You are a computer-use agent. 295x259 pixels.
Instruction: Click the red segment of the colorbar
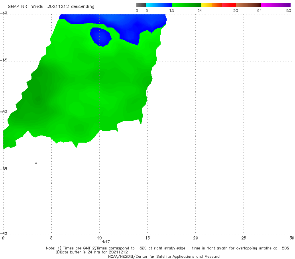coord(229,5)
